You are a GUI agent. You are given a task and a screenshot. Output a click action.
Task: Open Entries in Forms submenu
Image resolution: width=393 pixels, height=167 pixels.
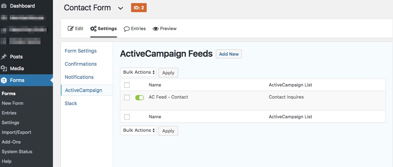[9, 113]
